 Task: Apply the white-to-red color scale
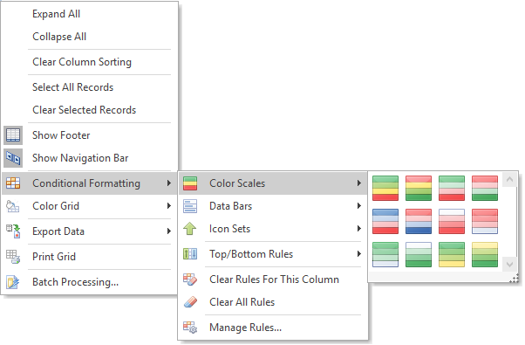coord(452,221)
